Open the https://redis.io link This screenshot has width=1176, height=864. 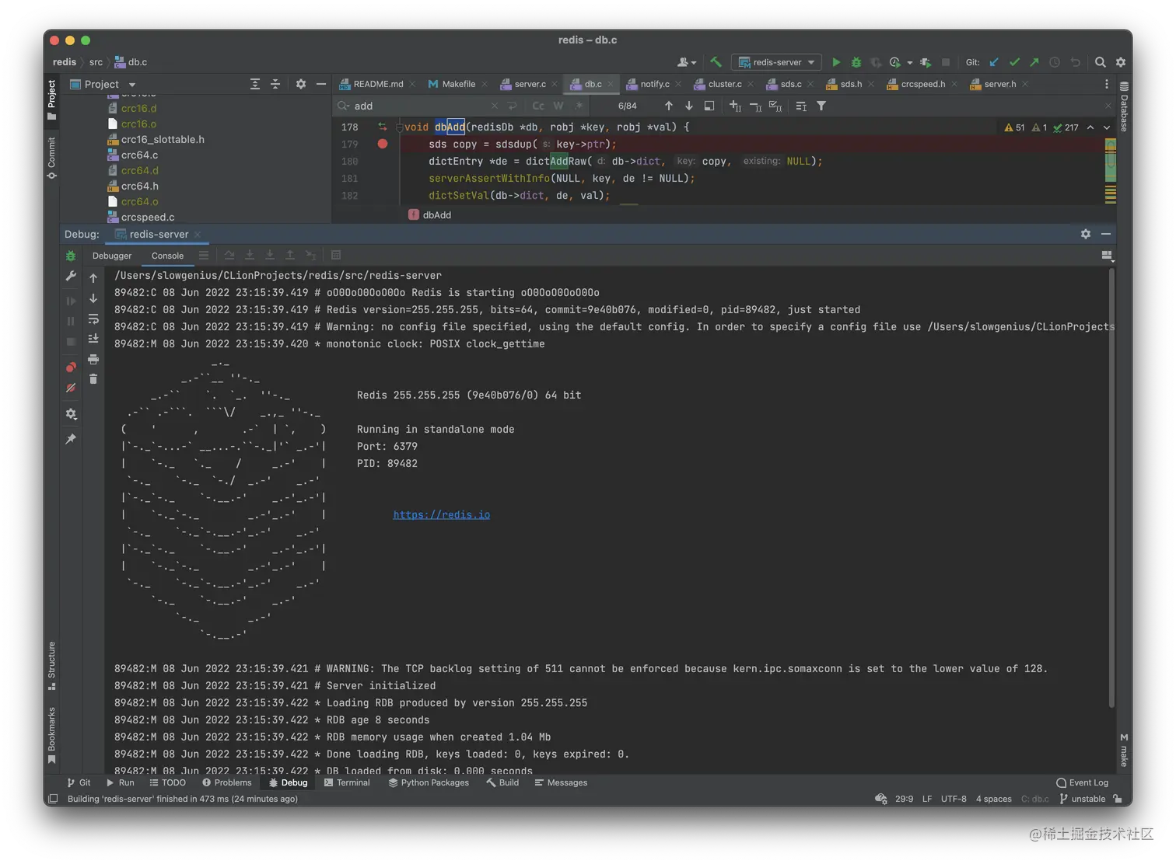[441, 514]
